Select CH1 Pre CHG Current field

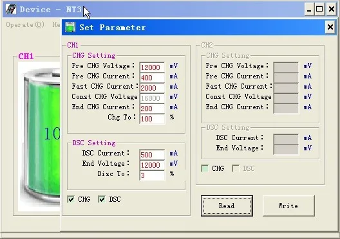tap(152, 78)
